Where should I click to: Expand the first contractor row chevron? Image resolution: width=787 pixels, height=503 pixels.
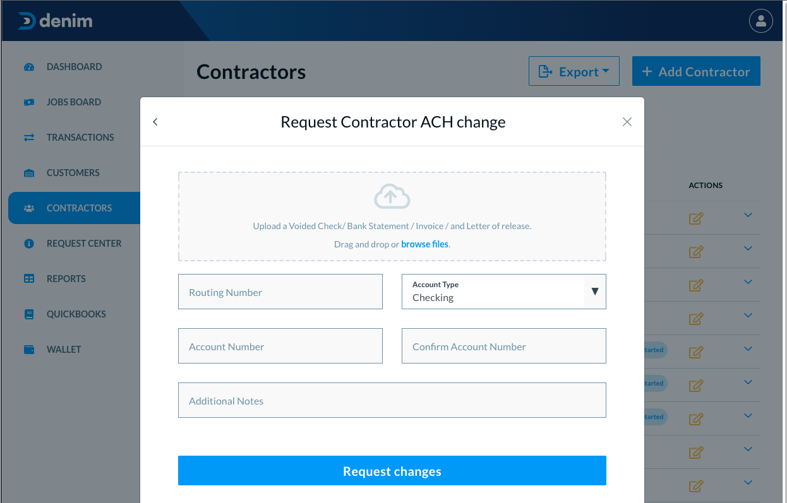pos(748,215)
